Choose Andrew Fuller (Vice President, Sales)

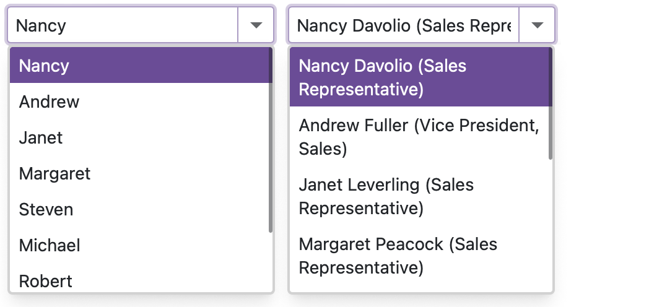click(x=419, y=137)
